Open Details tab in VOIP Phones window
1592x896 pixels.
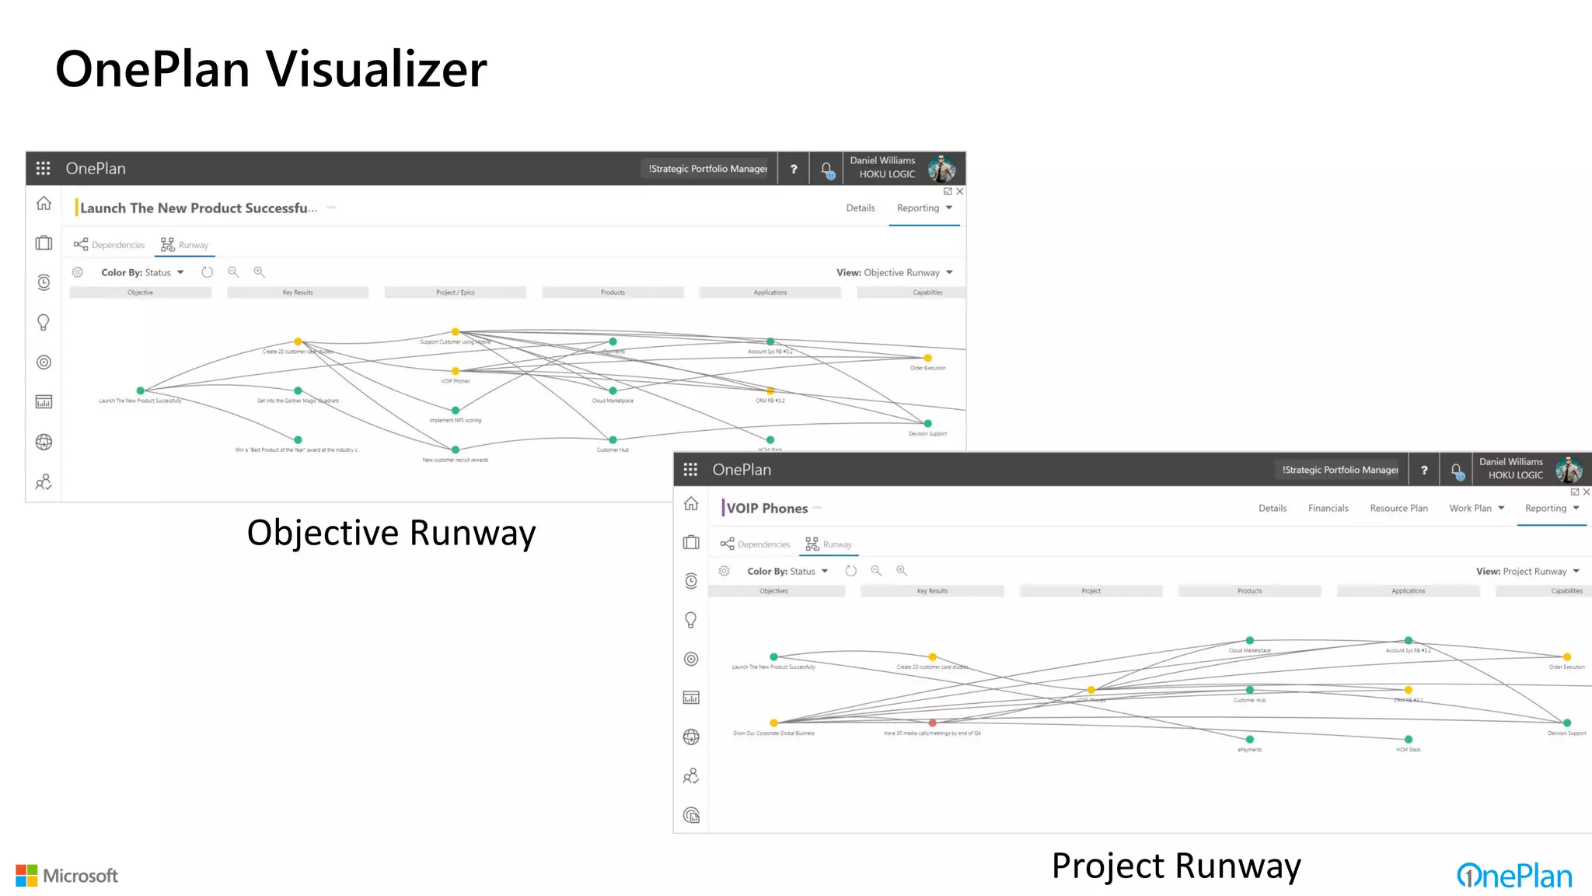point(1273,508)
